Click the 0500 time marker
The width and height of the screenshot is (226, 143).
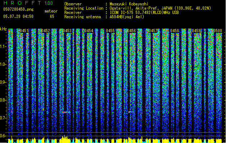pos(218,31)
